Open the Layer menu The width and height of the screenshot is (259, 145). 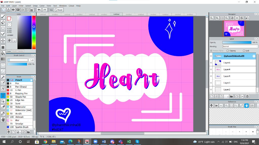click(x=14, y=6)
